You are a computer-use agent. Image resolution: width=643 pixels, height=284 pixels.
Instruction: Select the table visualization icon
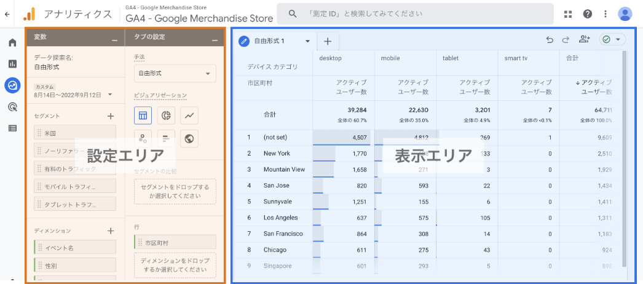point(143,116)
